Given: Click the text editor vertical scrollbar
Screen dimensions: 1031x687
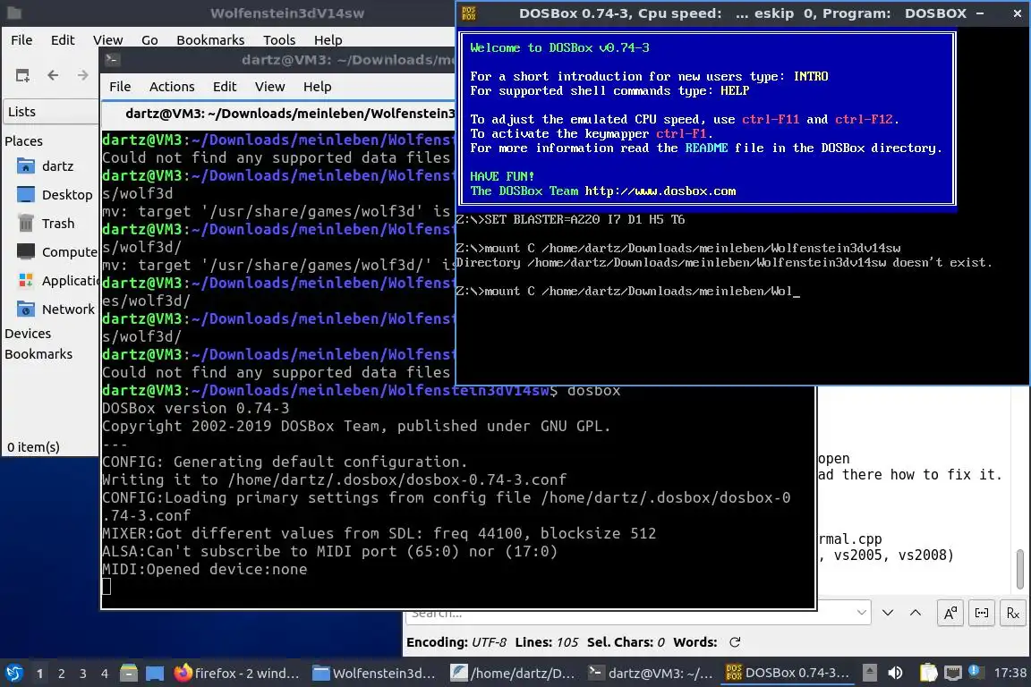Looking at the screenshot, I should [x=1020, y=569].
